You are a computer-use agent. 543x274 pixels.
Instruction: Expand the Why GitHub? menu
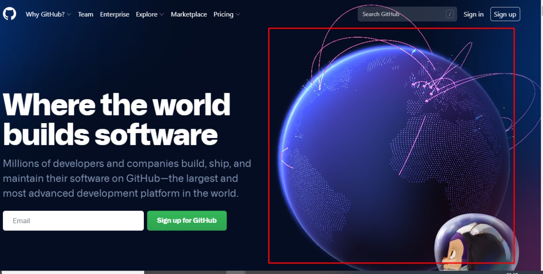pos(48,14)
